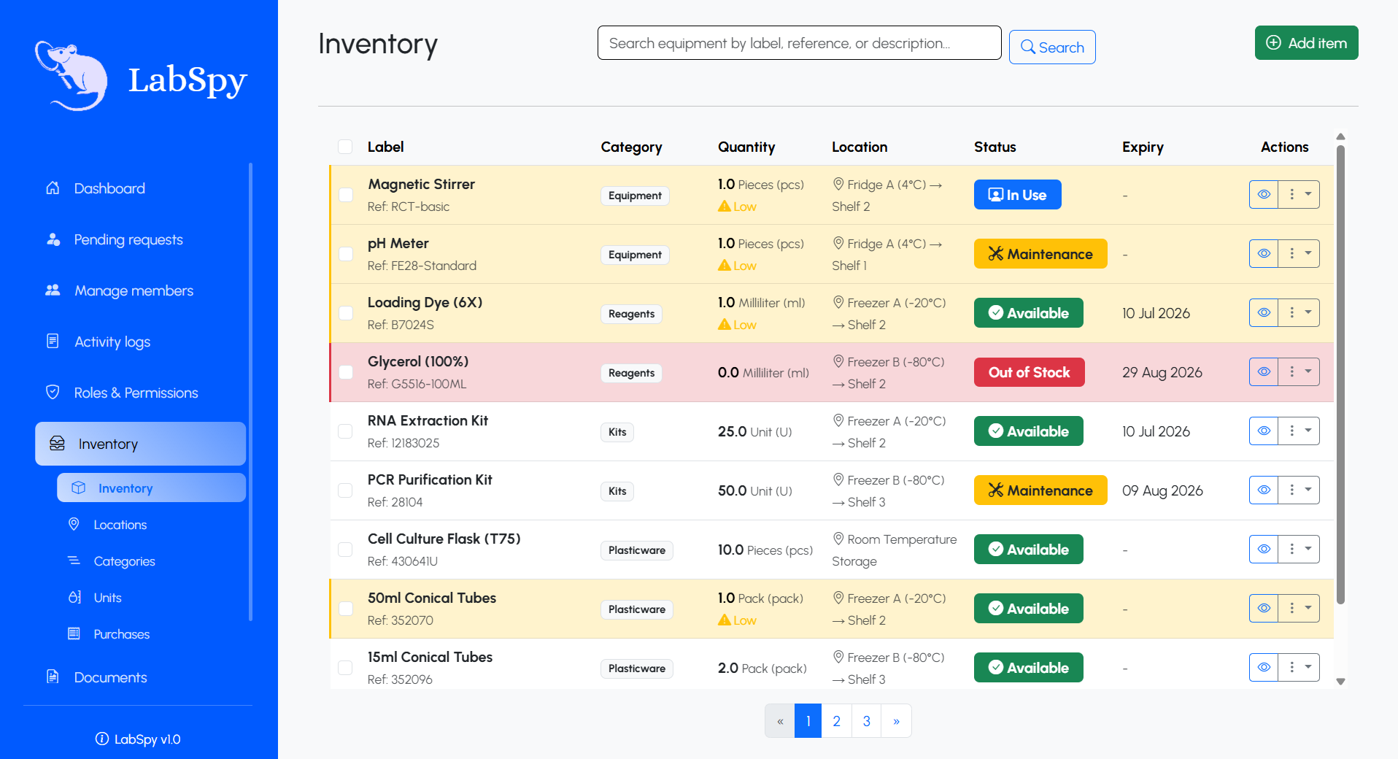Check the Cell Culture Flask (T75) checkbox
1398x759 pixels.
click(345, 550)
